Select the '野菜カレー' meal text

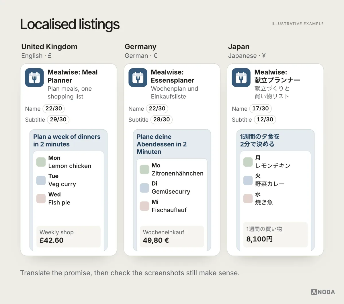pos(270,184)
